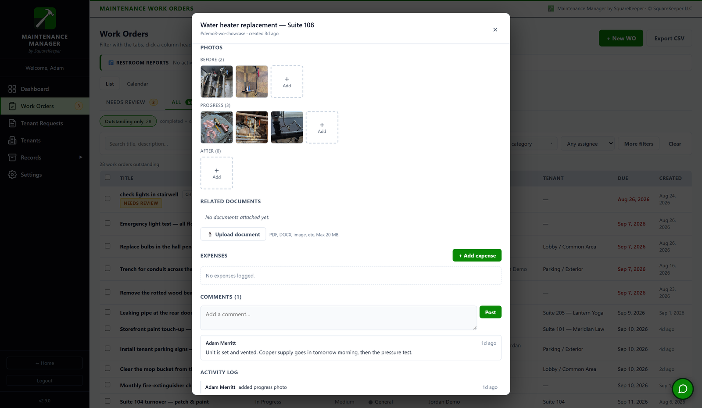Screen dimensions: 702x408
Task: Select the All work orders tab
Action: pyautogui.click(x=179, y=102)
